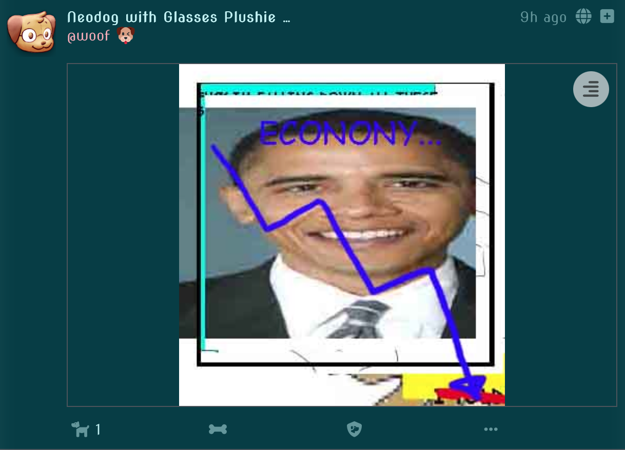Screen dimensions: 625x450
Task: Click the dog face emoji beside @woof
Action: point(125,35)
